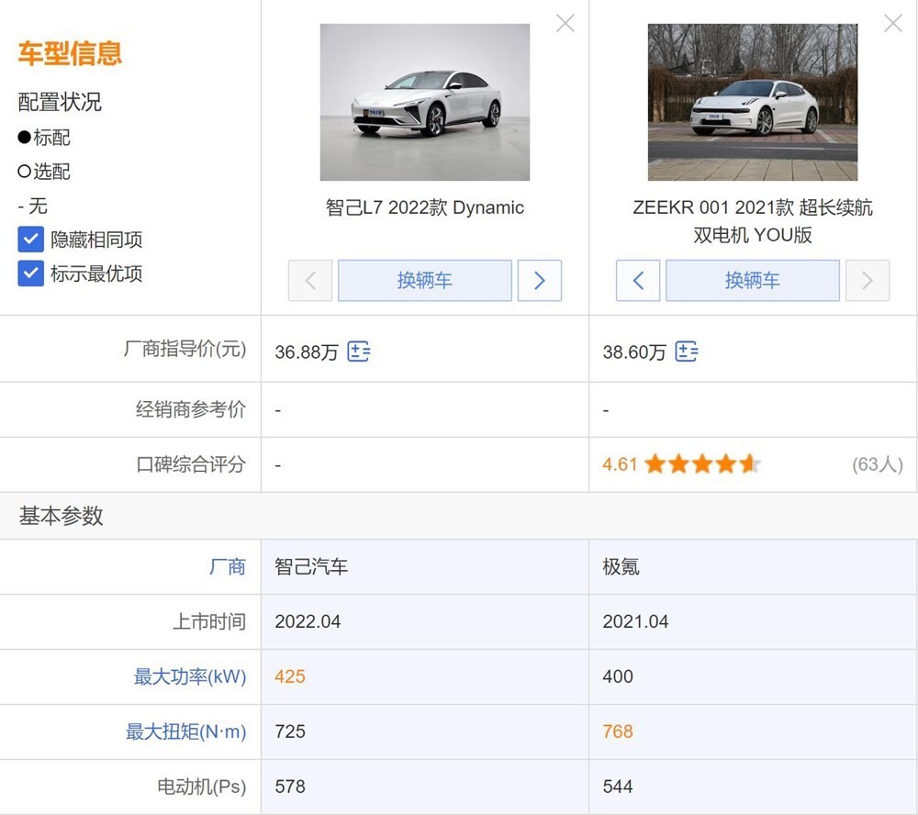Click the next arrow beside ZEEKR 001 换辆车
918x815 pixels.
click(x=868, y=281)
